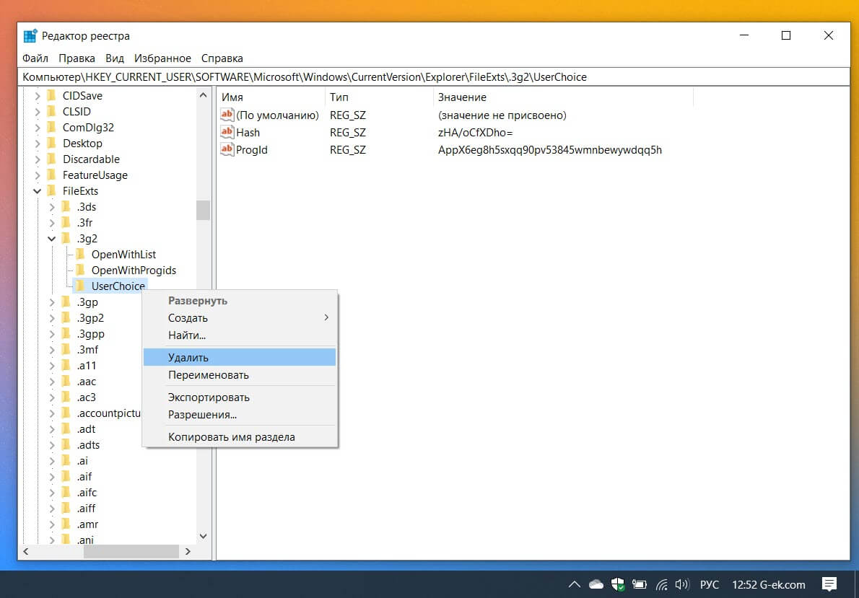Select the .3gpp key in the tree

pos(90,333)
